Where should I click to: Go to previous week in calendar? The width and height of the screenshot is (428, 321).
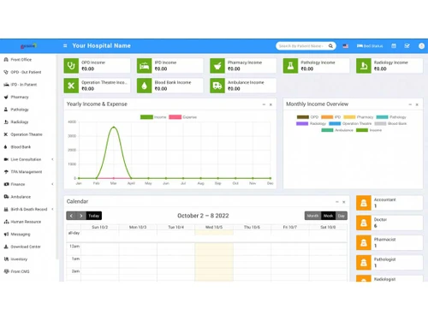71,216
